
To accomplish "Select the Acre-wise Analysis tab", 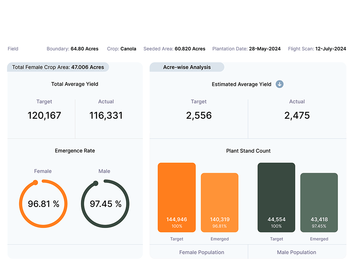I will 187,67.
